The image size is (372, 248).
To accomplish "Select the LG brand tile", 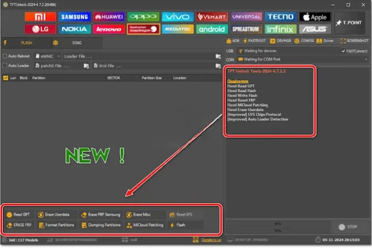I will pyautogui.click(x=40, y=29).
